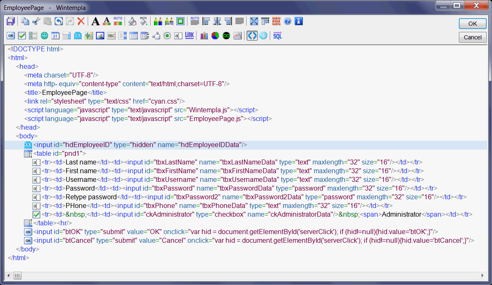Image resolution: width=492 pixels, height=285 pixels.
Task: Click the OK button at top right
Action: [473, 24]
